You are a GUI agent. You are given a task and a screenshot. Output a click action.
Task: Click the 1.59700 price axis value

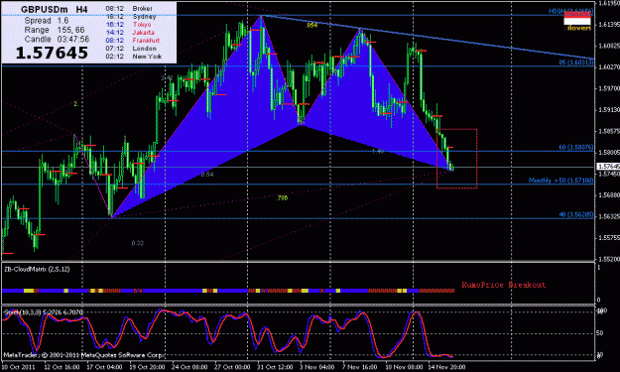609,87
